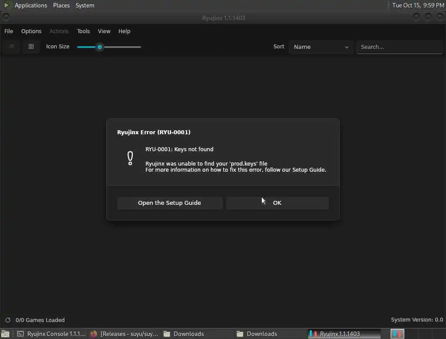Open the Tools menu

pyautogui.click(x=83, y=31)
